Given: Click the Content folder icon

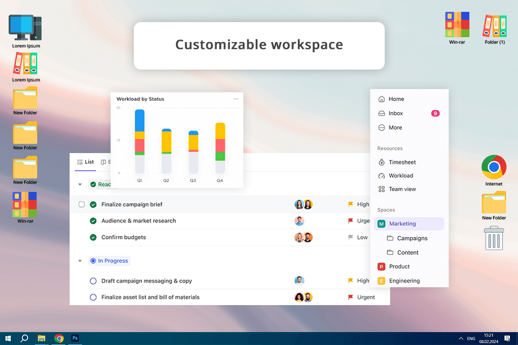Looking at the screenshot, I should (390, 252).
